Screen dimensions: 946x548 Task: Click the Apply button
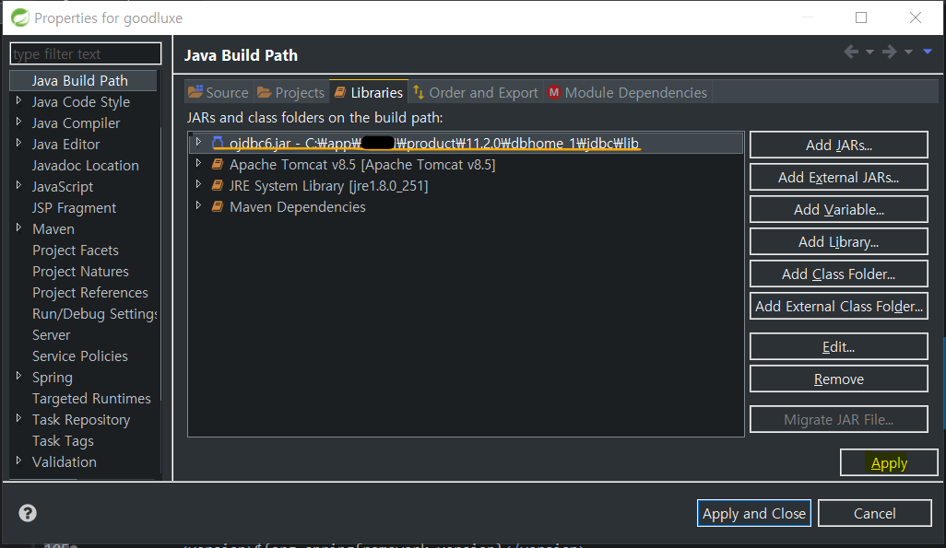point(889,462)
